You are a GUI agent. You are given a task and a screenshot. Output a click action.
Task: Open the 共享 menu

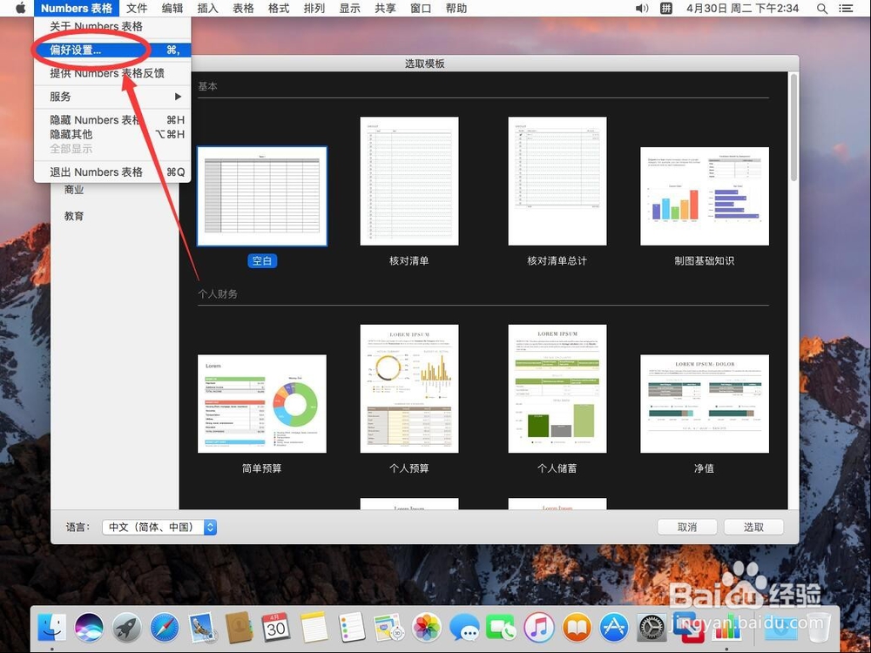[386, 9]
